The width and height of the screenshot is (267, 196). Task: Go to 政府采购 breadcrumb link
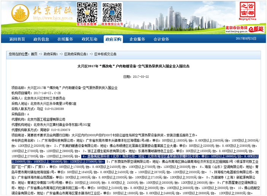tap(49, 54)
